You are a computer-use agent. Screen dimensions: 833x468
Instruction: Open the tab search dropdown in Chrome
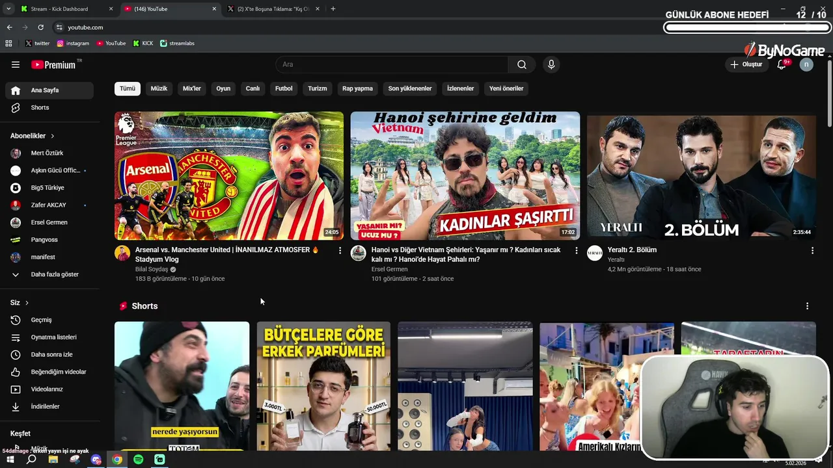click(8, 8)
